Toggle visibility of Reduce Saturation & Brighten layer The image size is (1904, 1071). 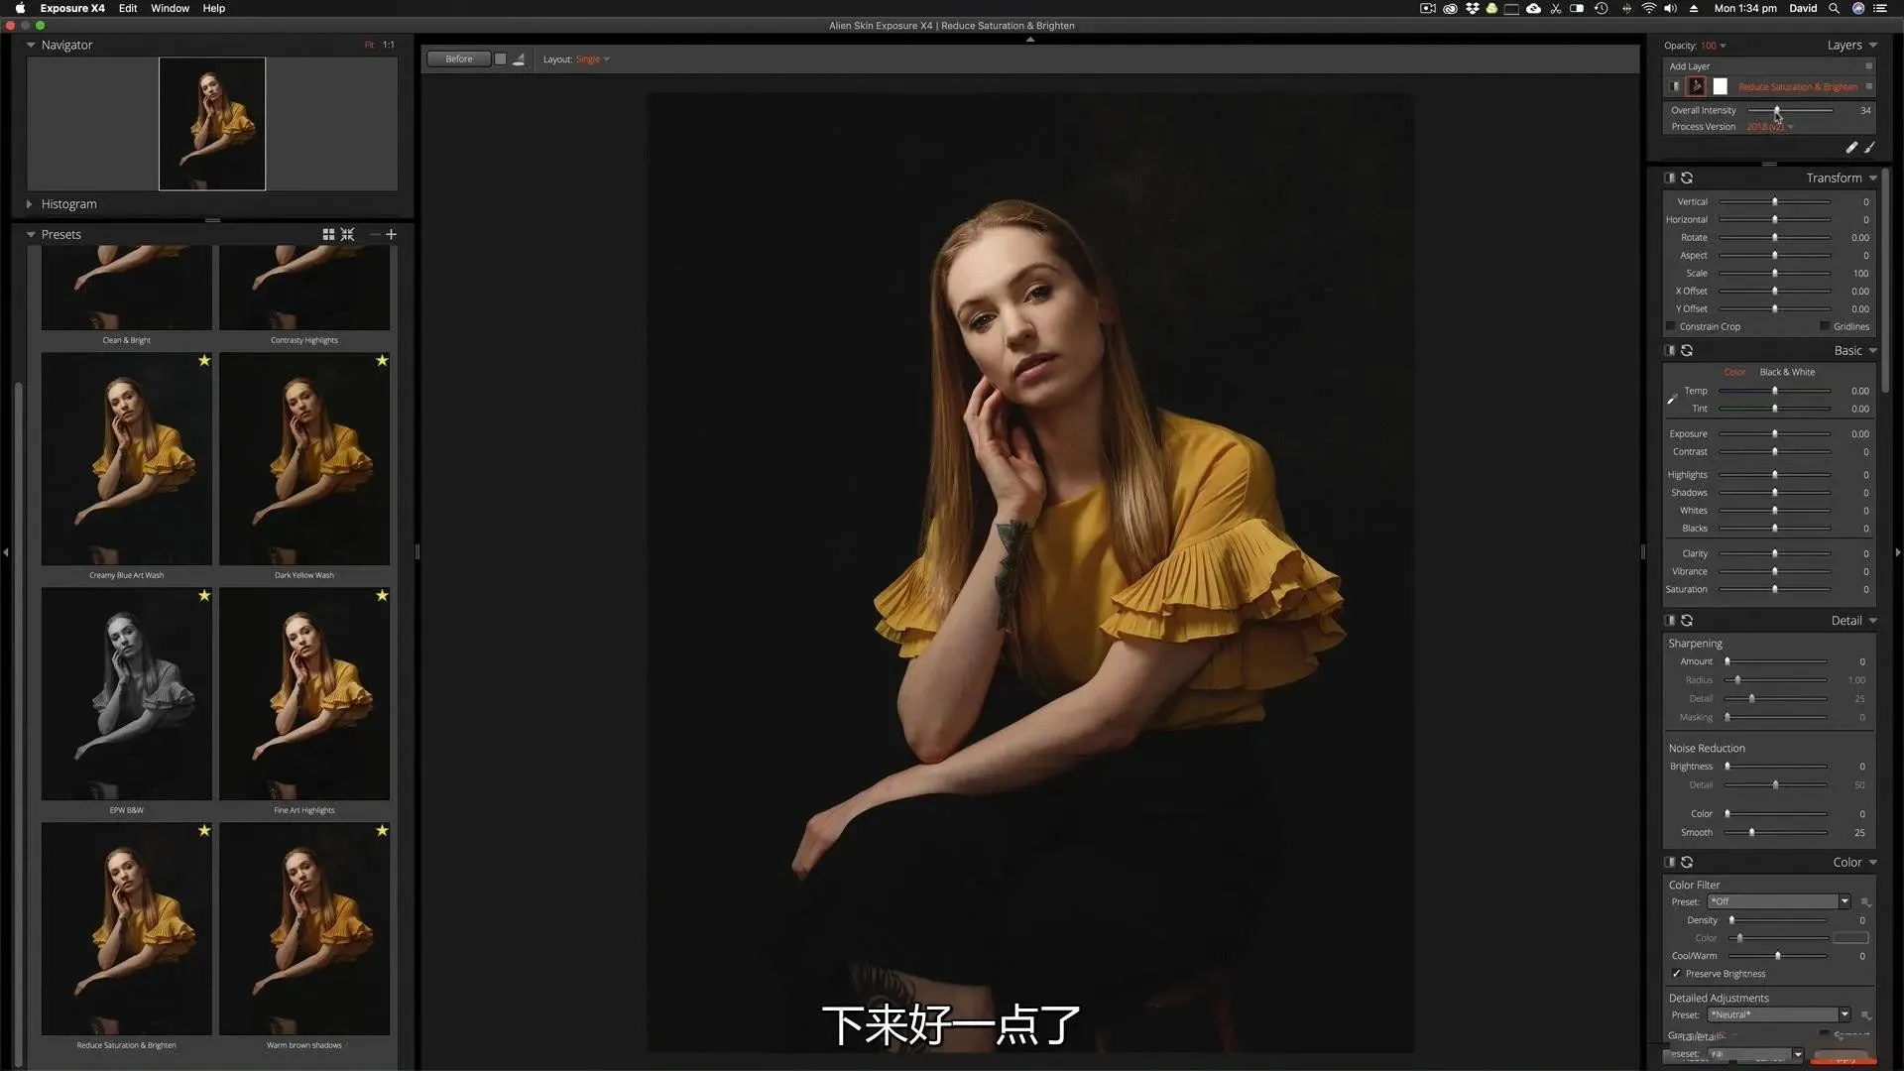(1675, 86)
